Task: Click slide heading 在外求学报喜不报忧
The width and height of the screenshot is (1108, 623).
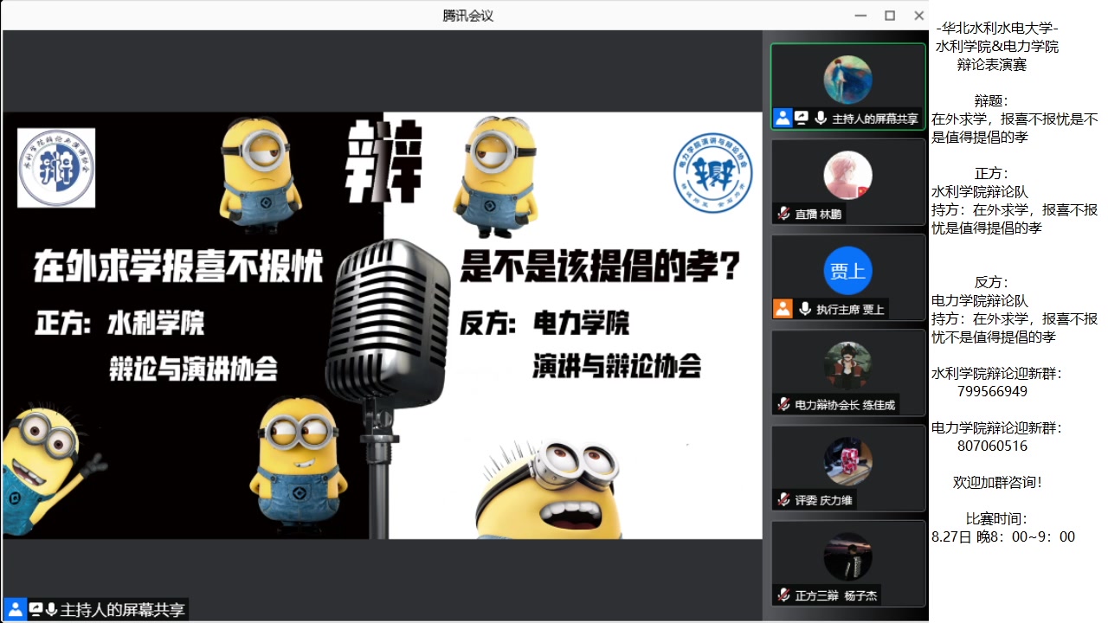Action: 178,266
